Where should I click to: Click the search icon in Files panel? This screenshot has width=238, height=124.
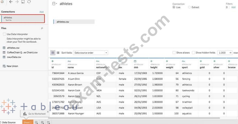coord(42,28)
